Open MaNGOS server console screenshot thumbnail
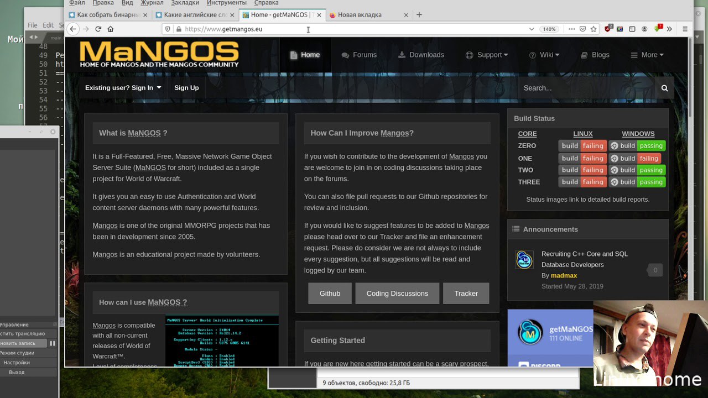708x398 pixels. pos(222,341)
